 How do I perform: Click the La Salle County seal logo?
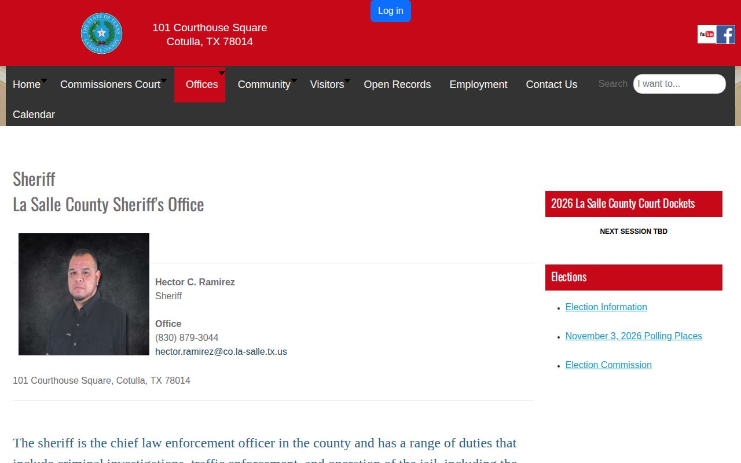[102, 34]
